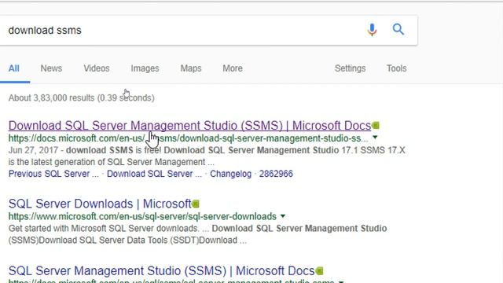Select the All results tab
This screenshot has height=283, width=503.
click(14, 68)
